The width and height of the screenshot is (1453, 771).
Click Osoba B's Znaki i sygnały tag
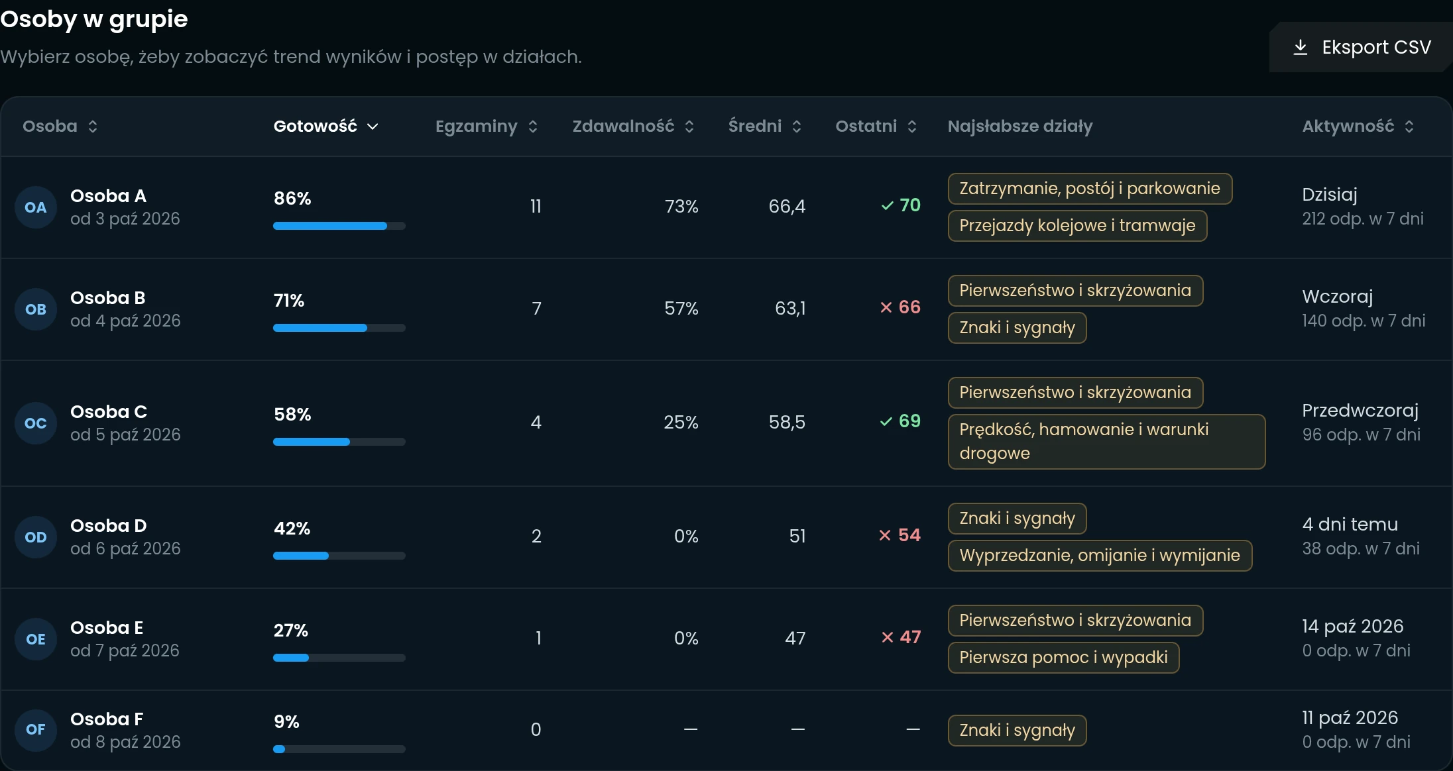point(1017,328)
